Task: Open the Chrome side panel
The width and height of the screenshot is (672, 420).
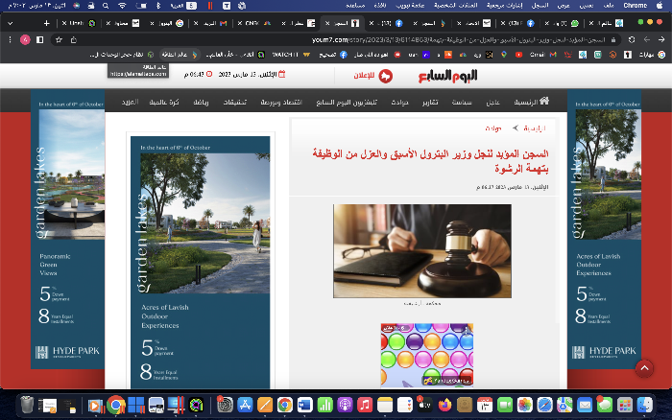Action: click(40, 39)
